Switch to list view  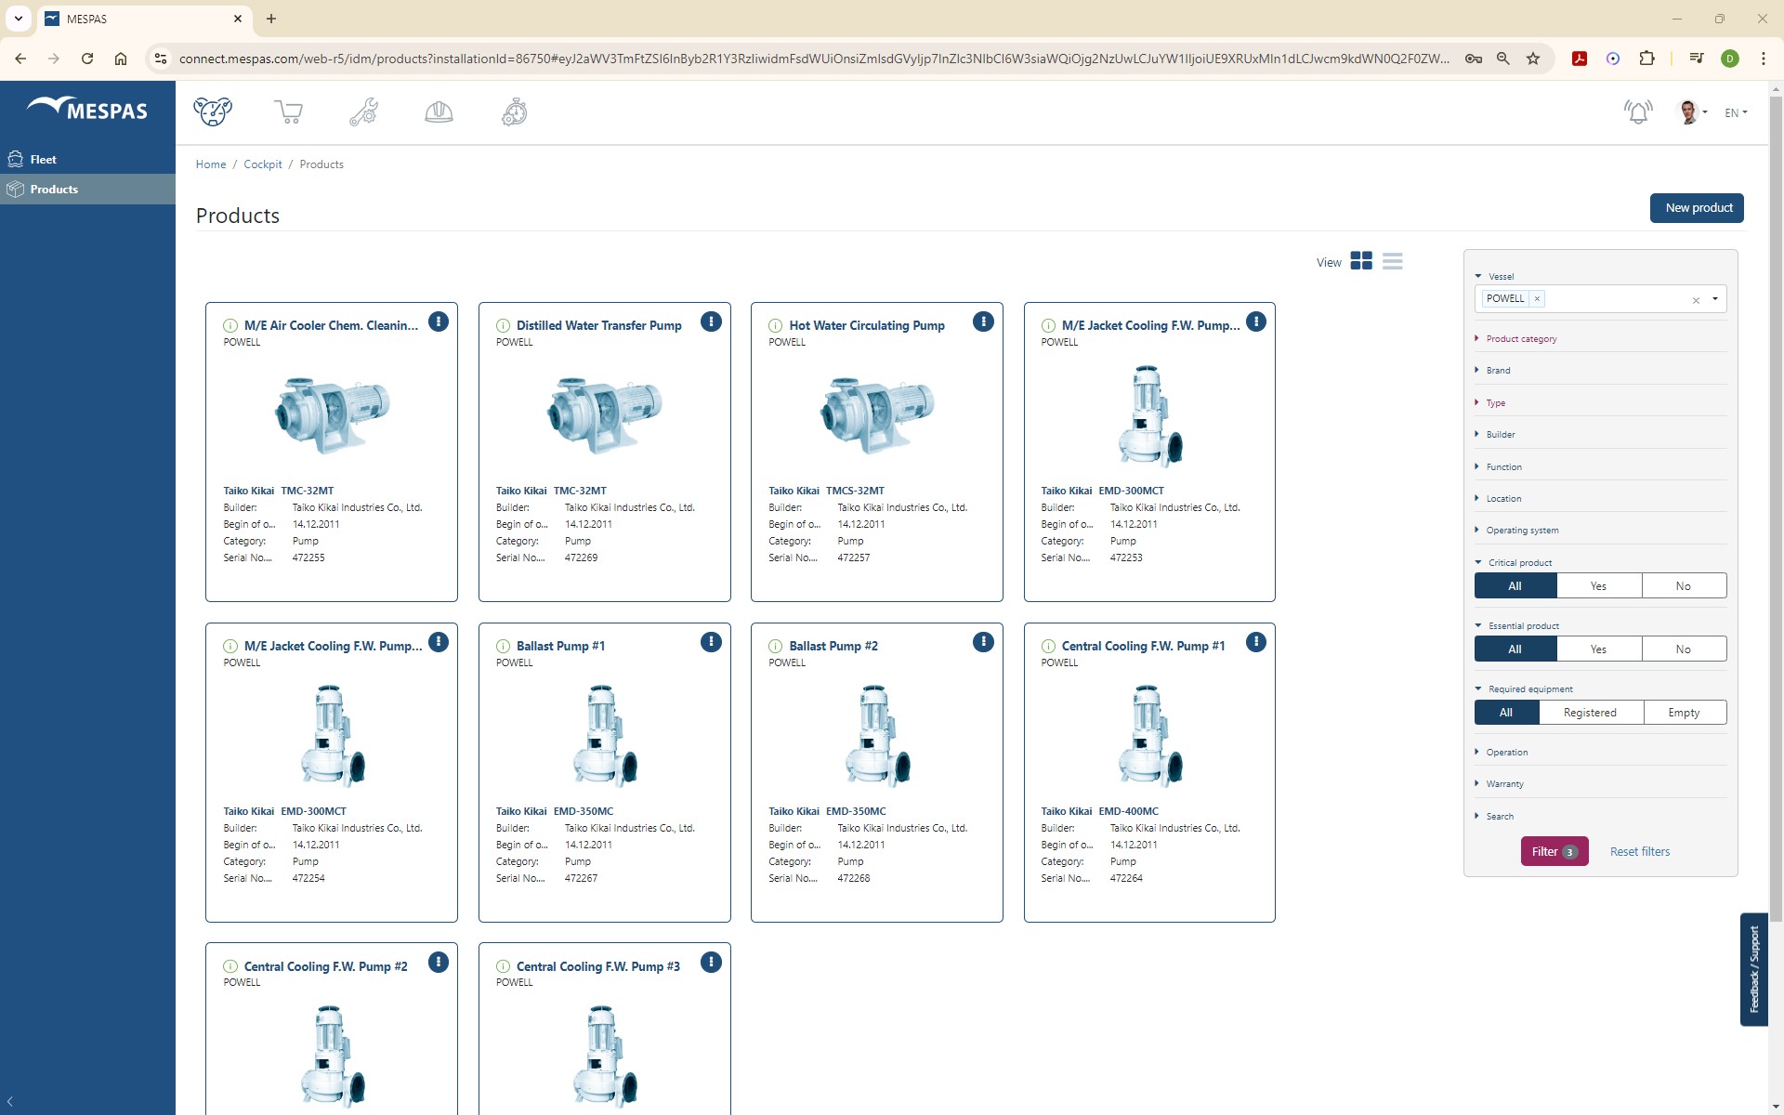(1392, 261)
